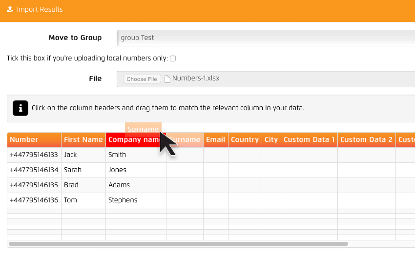Click the info icon in the hint box
Screen dimensions: 415x257
[x=21, y=108]
